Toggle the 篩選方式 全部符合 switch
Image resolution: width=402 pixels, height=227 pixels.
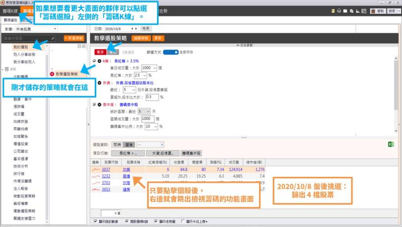[170, 52]
